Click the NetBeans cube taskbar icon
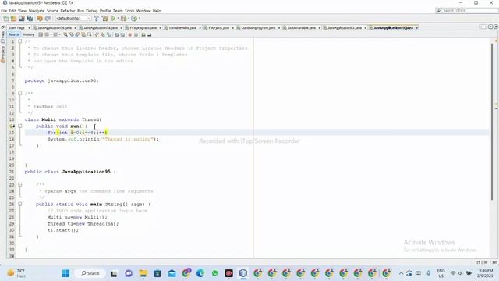Screen dimensions: 499x281 243,273
